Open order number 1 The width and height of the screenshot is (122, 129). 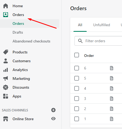85,119
